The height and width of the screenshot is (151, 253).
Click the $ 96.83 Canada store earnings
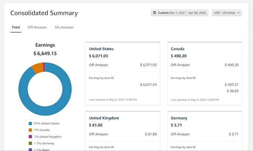pyautogui.click(x=233, y=91)
